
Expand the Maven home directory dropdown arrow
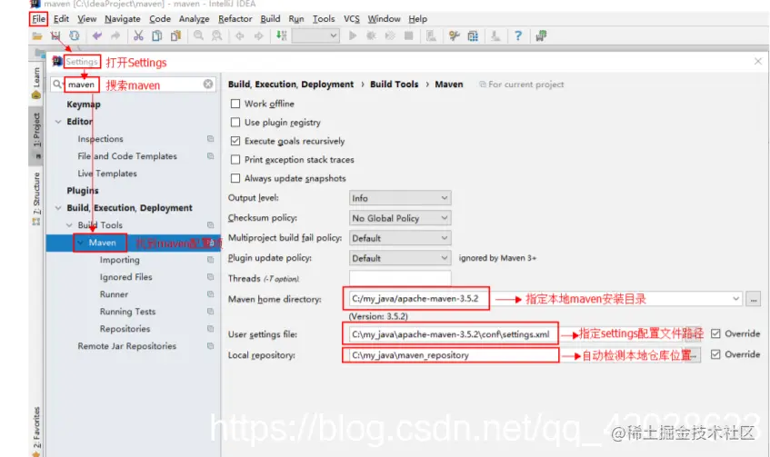click(x=735, y=298)
